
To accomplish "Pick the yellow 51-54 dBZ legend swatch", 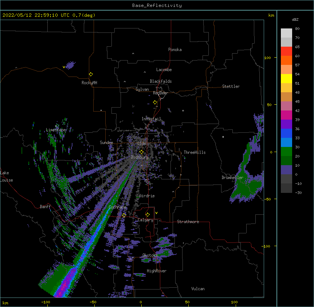I will pos(286,78).
